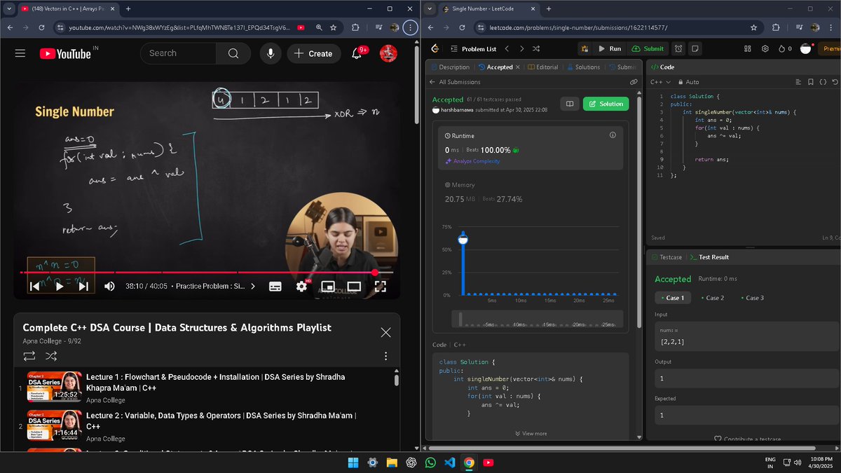
Task: Run the code with the Run button
Action: [609, 49]
